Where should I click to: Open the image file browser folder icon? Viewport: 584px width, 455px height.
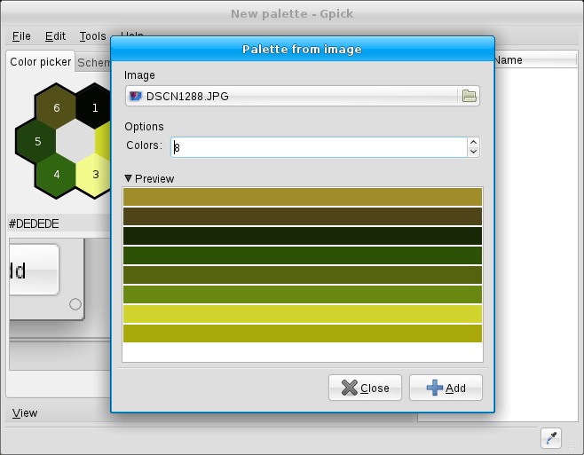click(469, 96)
